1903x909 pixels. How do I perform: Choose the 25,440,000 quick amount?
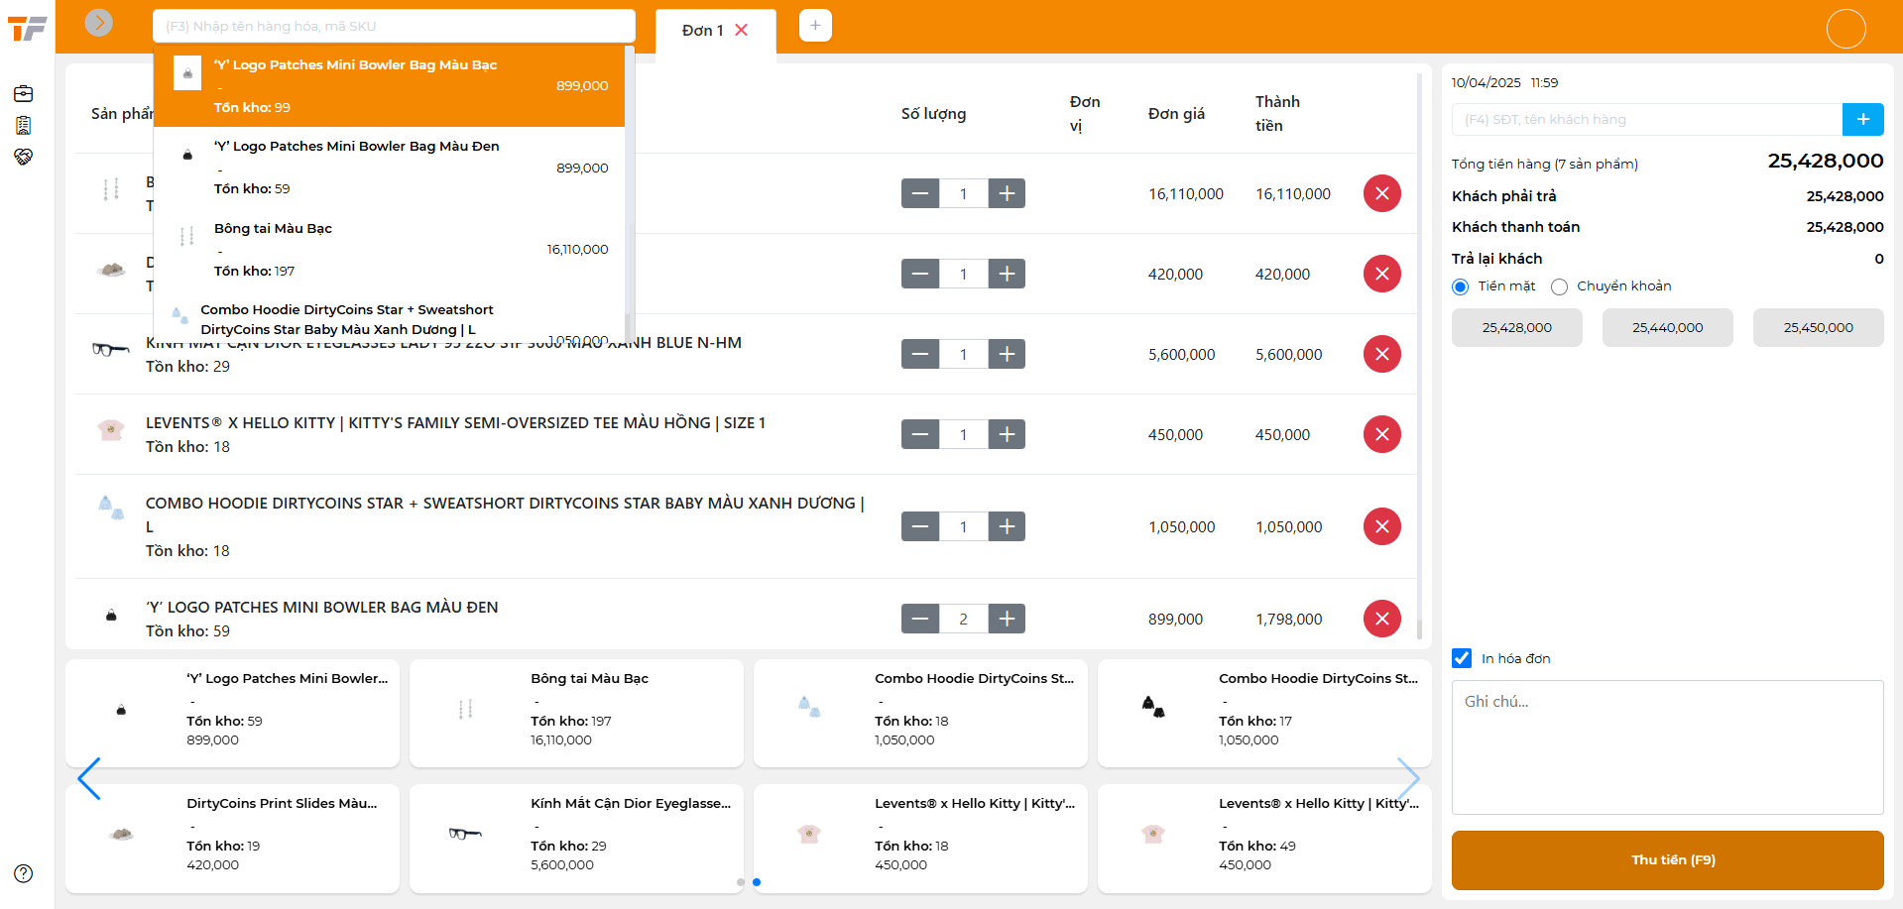[1668, 327]
